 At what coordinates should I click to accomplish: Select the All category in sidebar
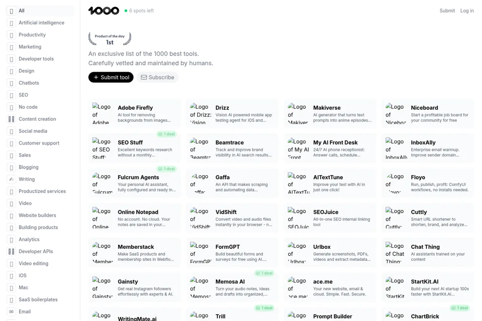(x=41, y=11)
